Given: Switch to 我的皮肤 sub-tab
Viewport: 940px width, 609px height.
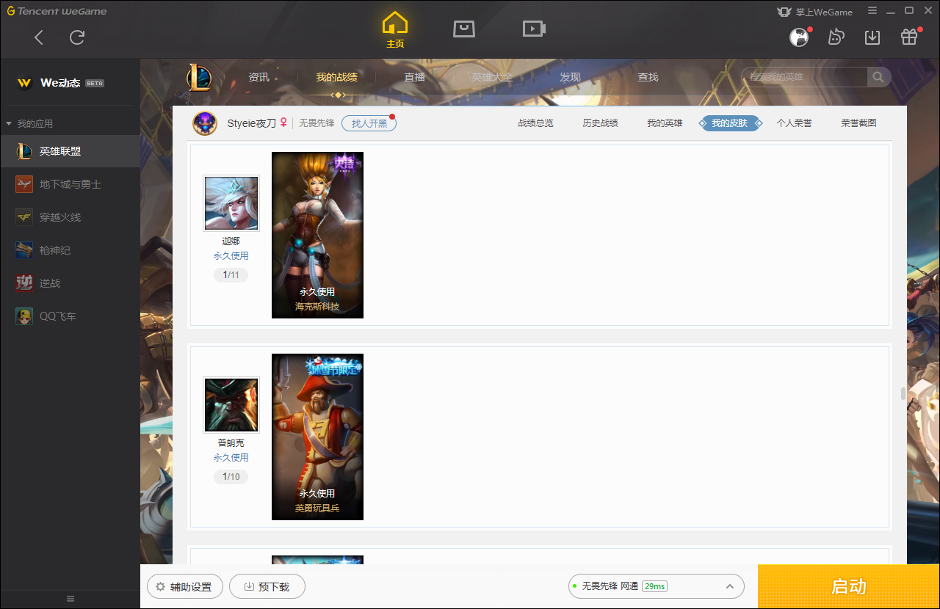Looking at the screenshot, I should pyautogui.click(x=729, y=123).
